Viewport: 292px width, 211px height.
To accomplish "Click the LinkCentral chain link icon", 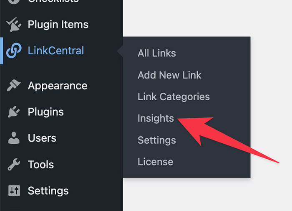I will tap(14, 51).
